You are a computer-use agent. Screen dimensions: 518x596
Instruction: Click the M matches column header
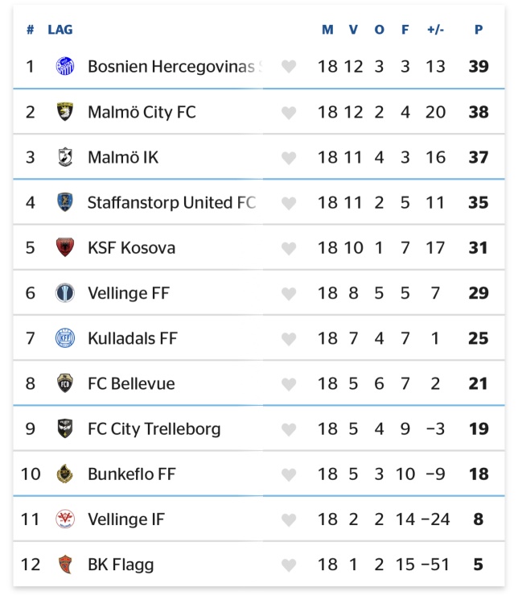(x=327, y=30)
